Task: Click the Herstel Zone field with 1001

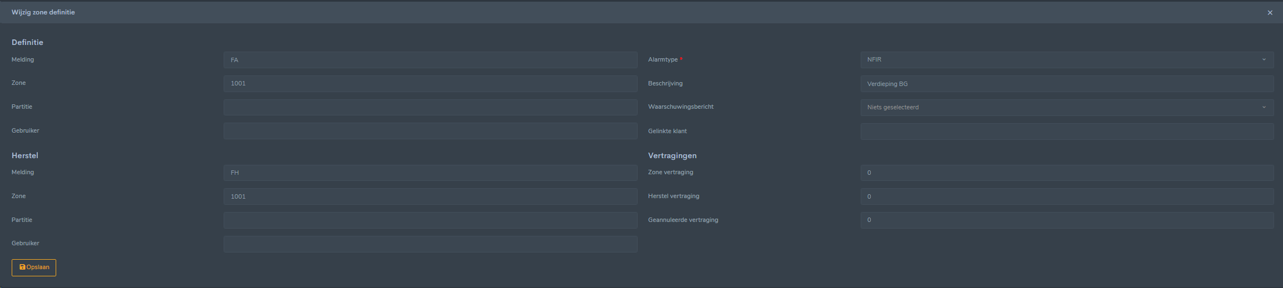Action: pos(430,196)
